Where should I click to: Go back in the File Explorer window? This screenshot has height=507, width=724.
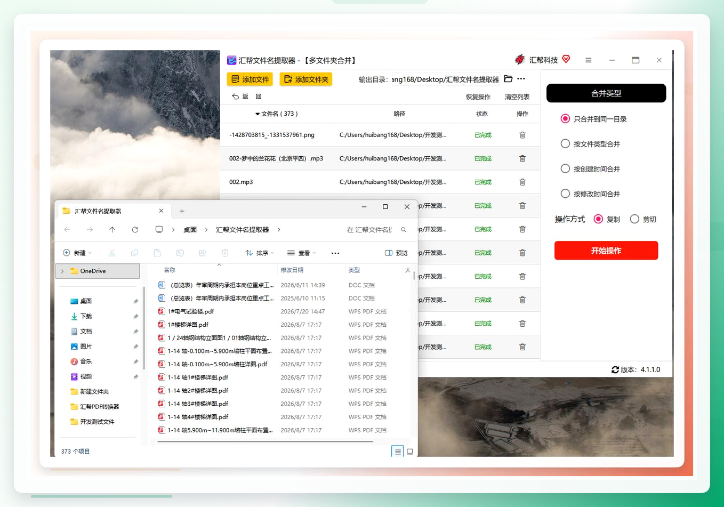(67, 230)
